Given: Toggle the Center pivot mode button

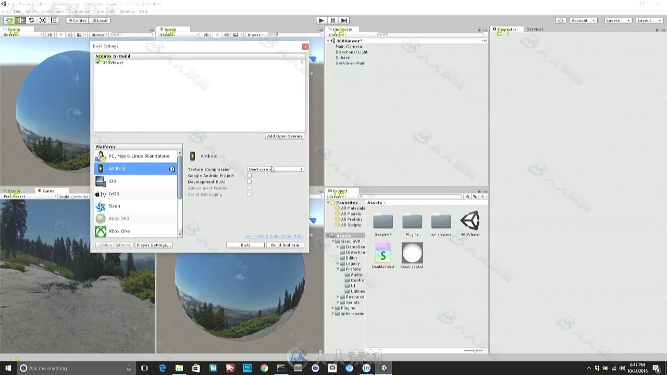Looking at the screenshot, I should pyautogui.click(x=77, y=20).
